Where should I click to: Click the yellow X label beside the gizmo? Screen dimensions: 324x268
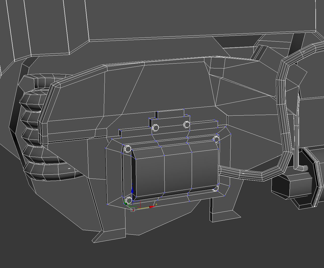[x=156, y=204]
